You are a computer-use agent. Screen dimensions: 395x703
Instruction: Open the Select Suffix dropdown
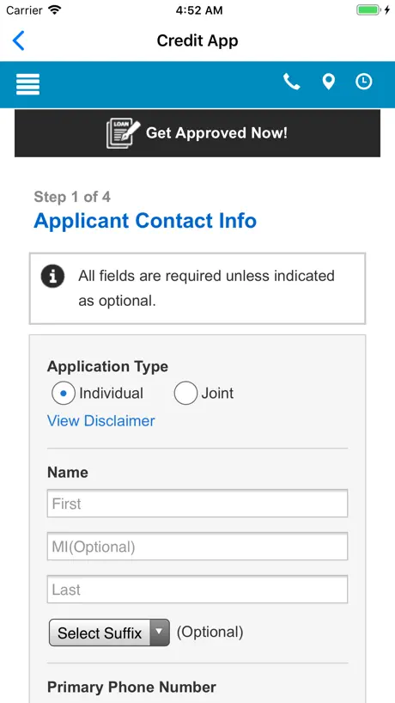[x=109, y=633]
